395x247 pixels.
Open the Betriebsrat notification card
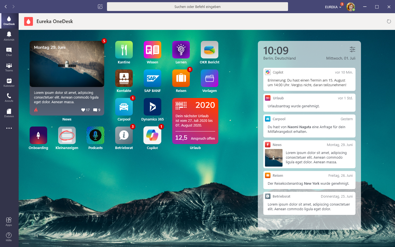click(x=309, y=203)
